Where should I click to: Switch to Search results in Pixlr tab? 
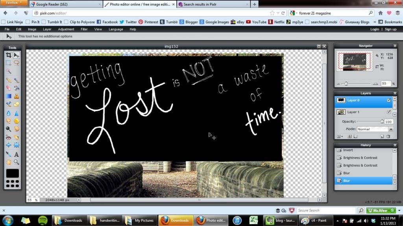[x=213, y=4]
